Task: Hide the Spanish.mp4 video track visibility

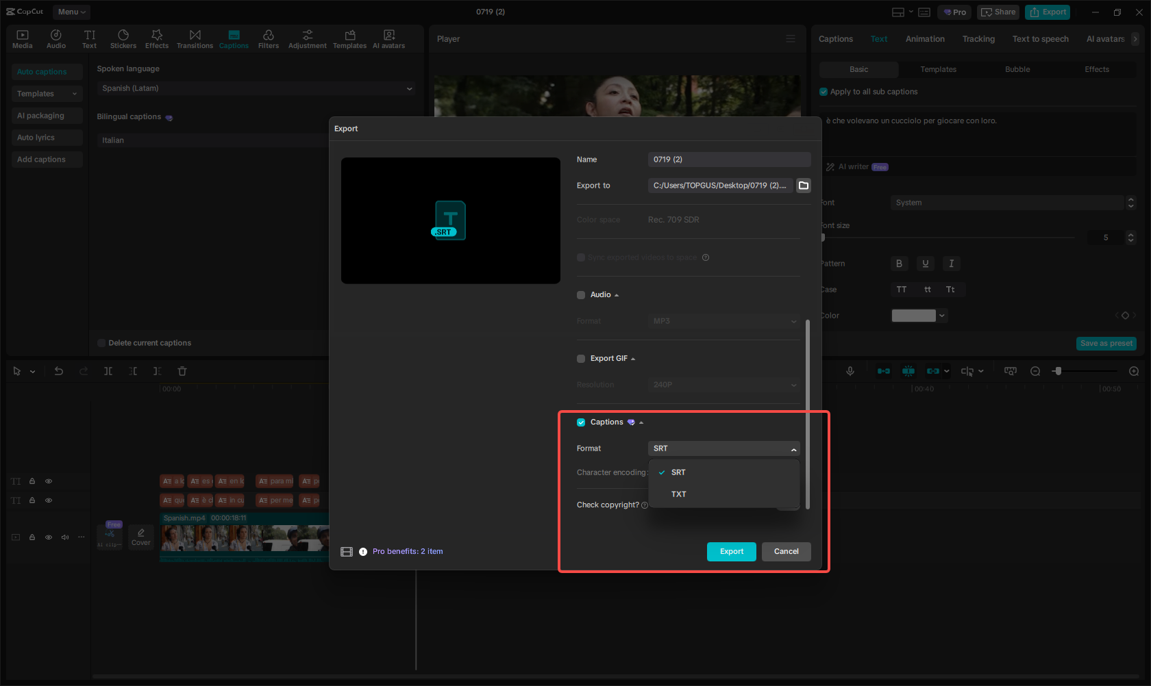Action: click(48, 537)
